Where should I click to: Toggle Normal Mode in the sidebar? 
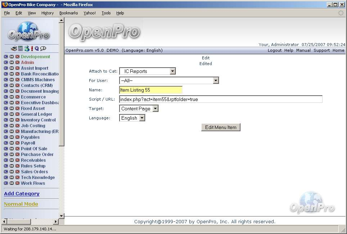point(21,204)
